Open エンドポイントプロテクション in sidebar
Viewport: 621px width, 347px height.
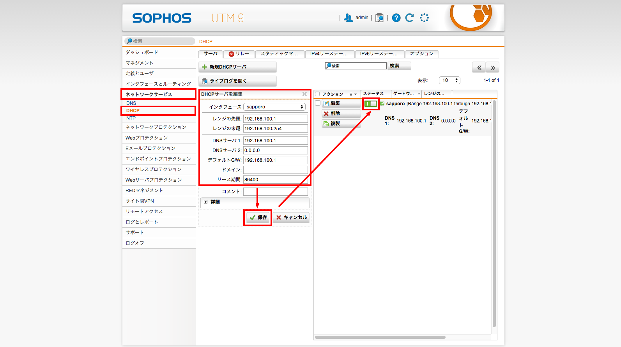point(159,159)
